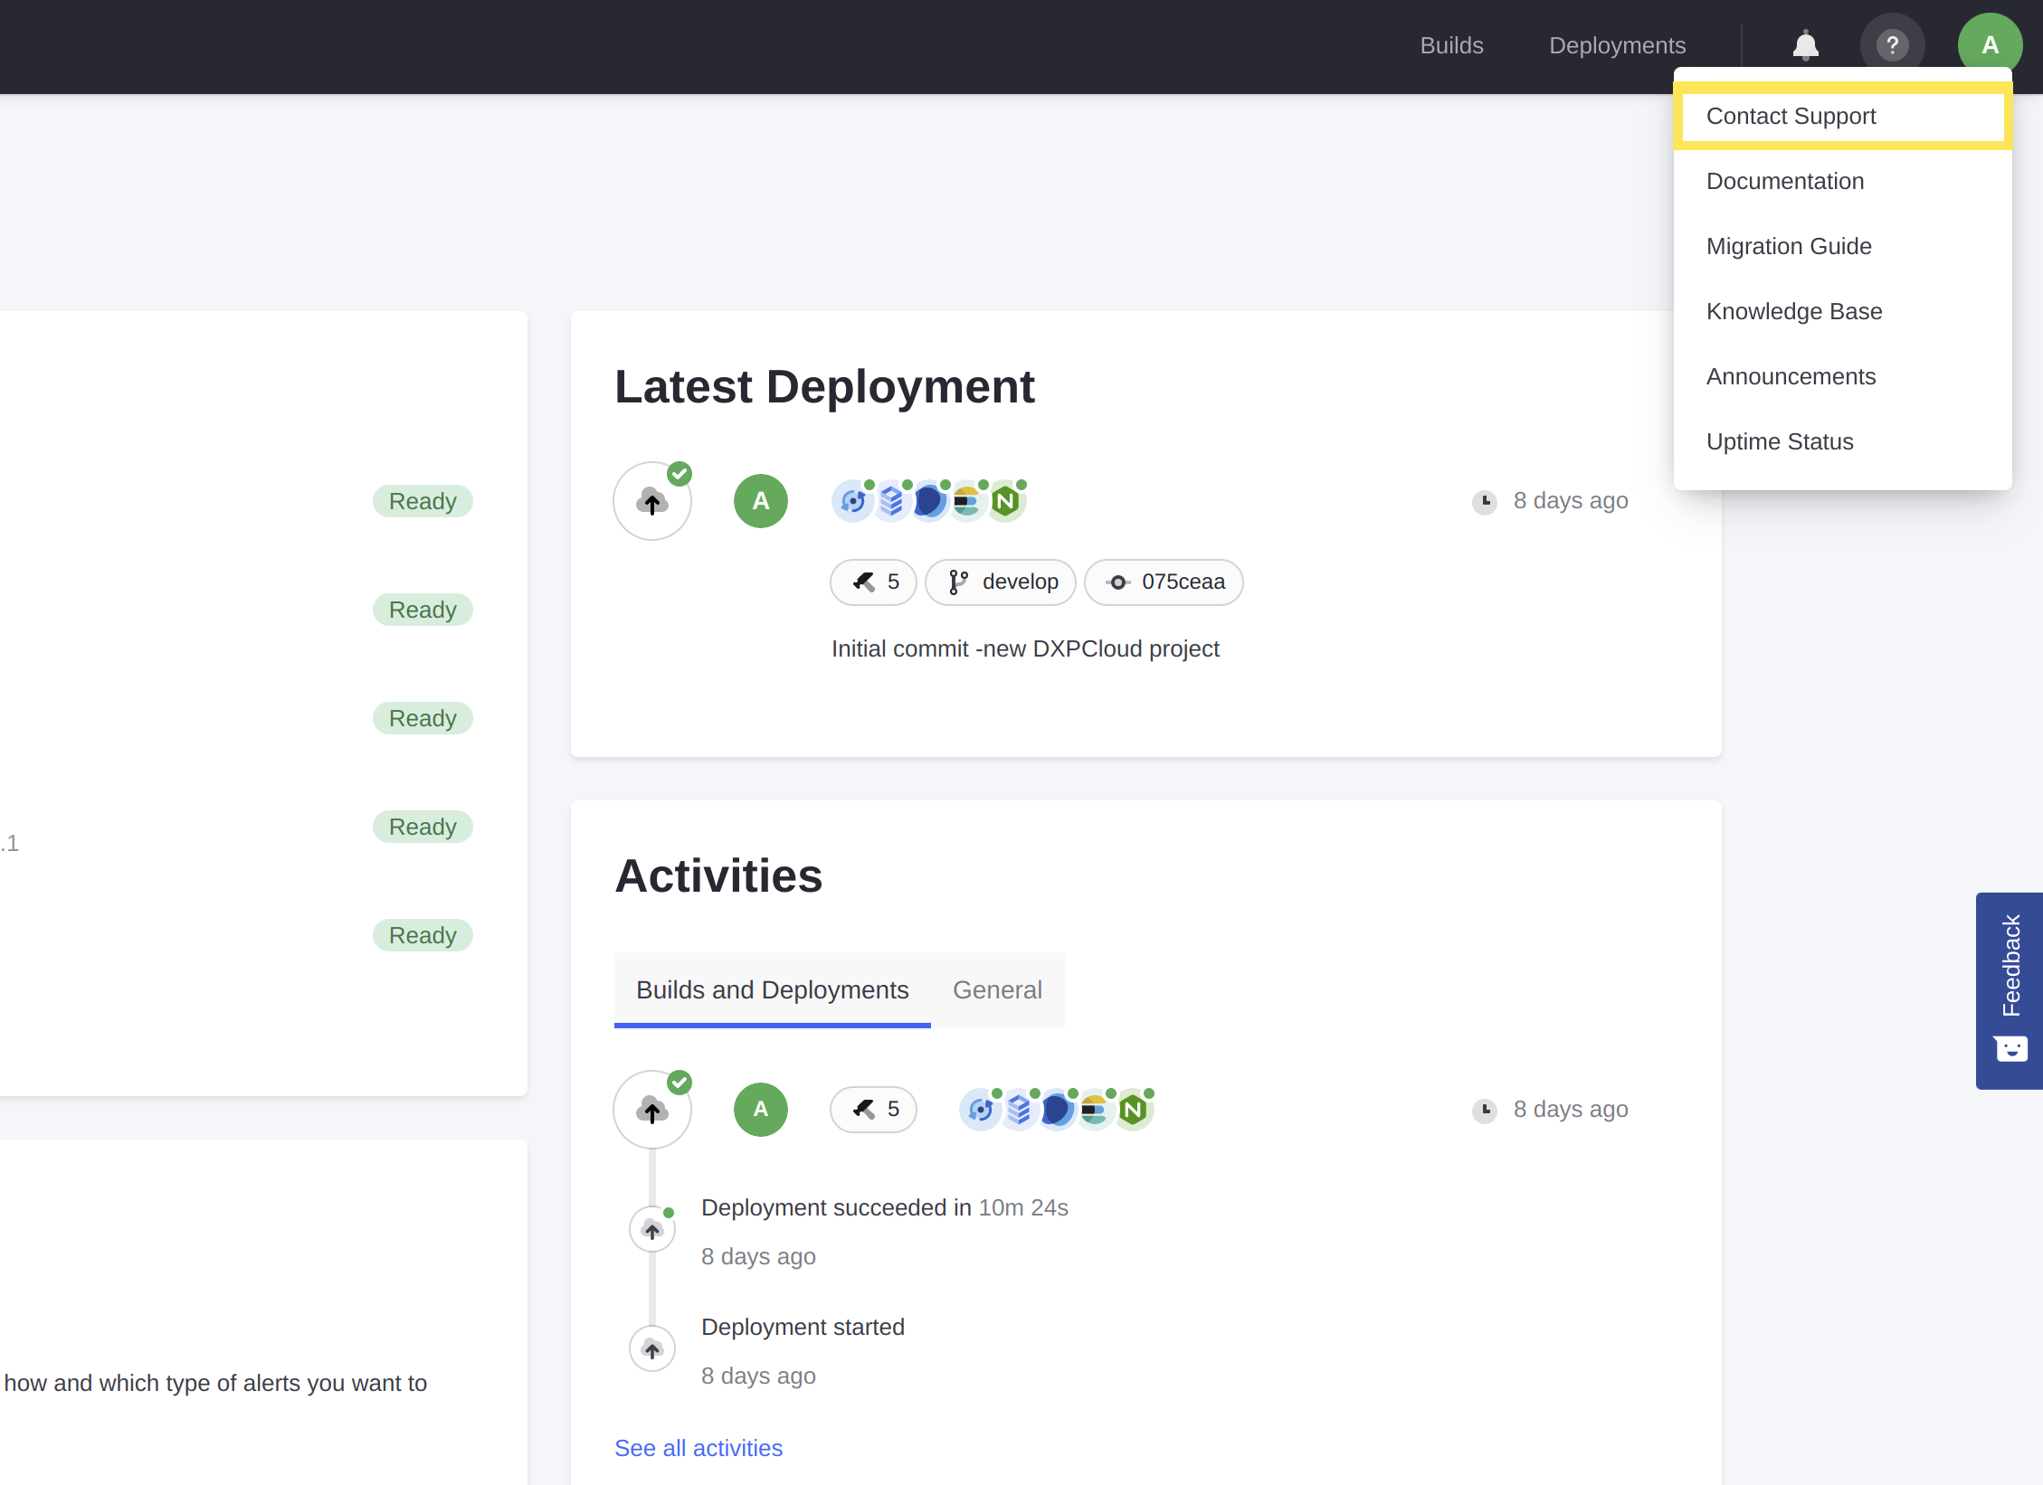Image resolution: width=2043 pixels, height=1485 pixels.
Task: Switch to the General activities tab
Action: point(998,988)
